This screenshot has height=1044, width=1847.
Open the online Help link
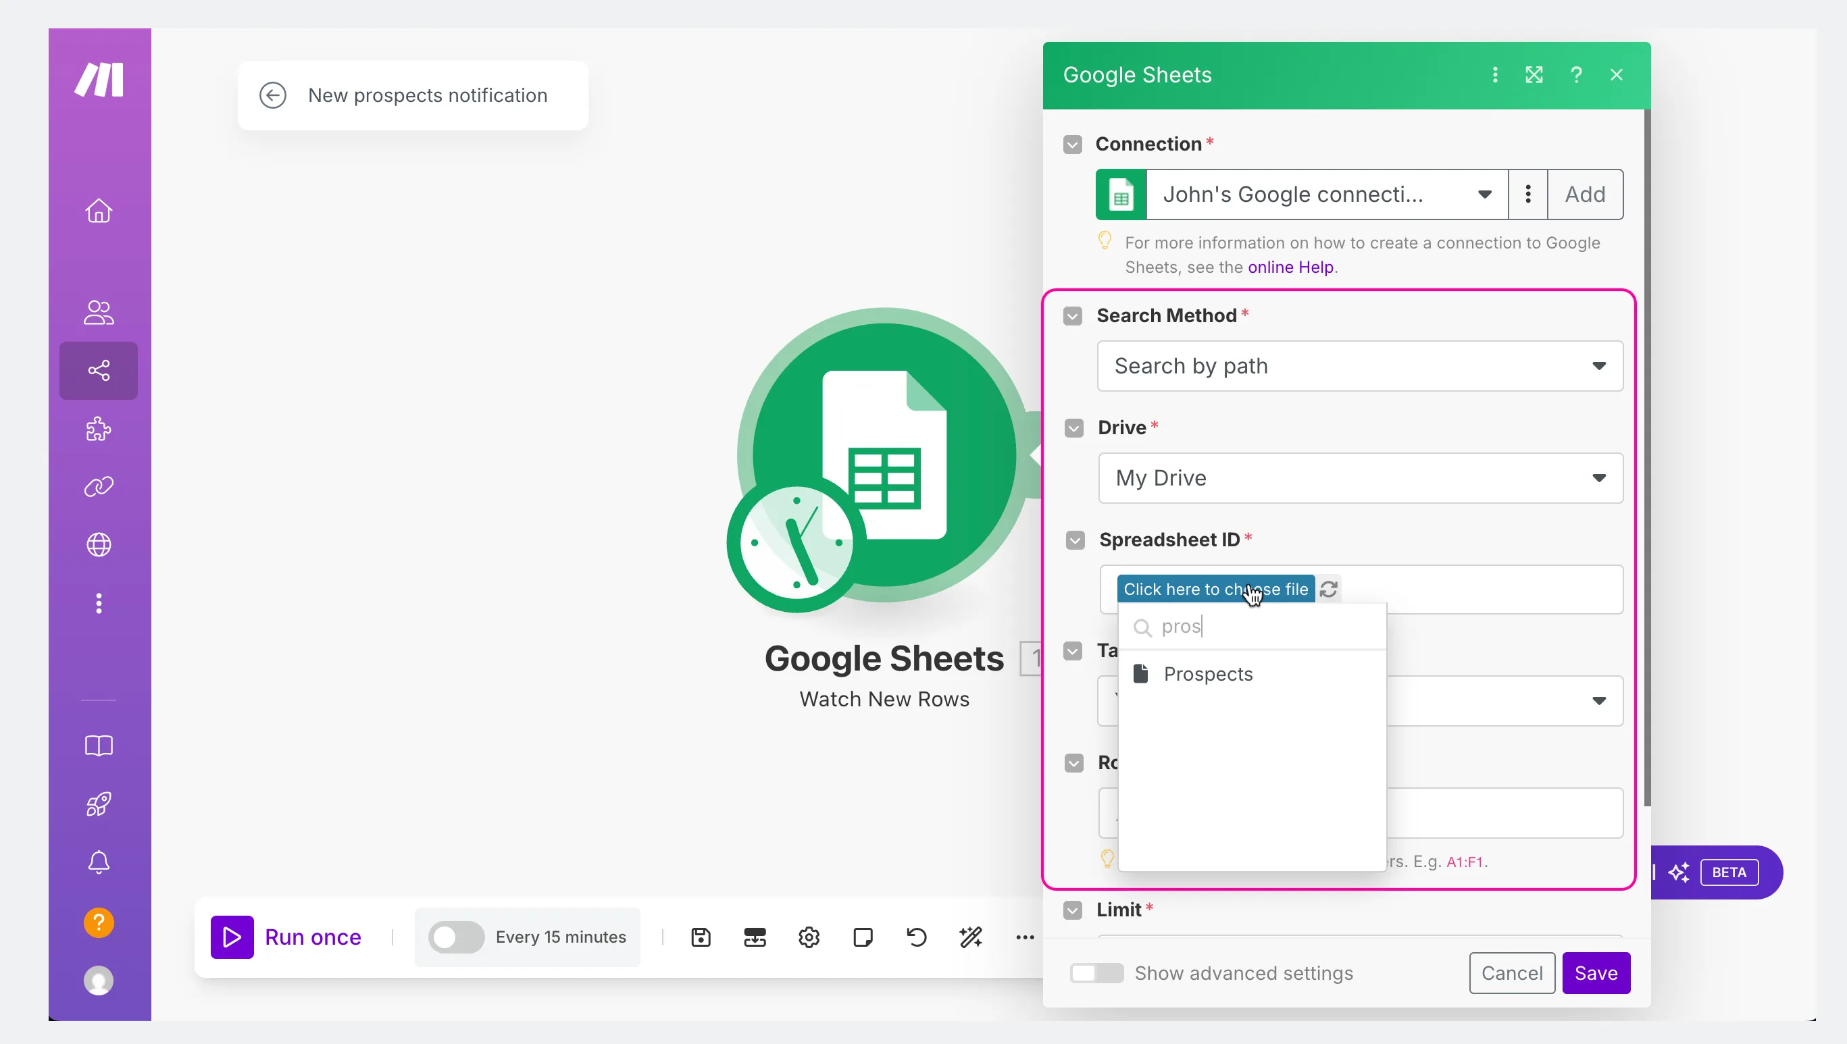coord(1290,267)
